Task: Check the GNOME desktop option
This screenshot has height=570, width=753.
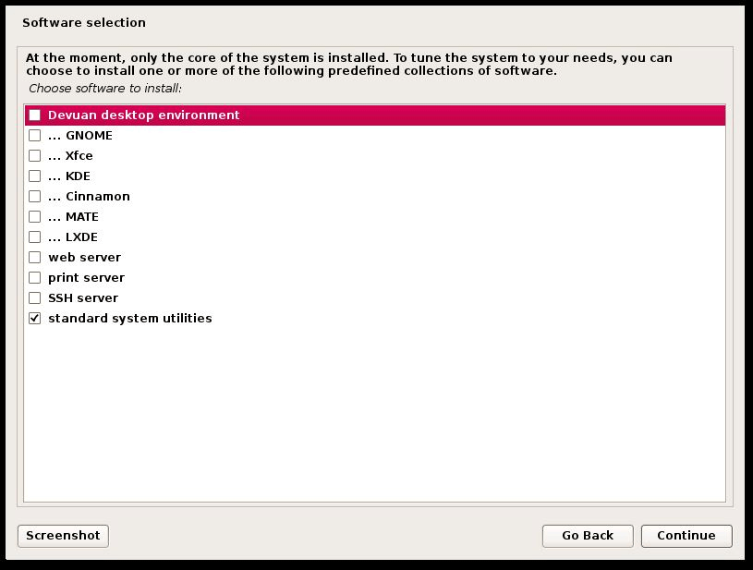Action: click(35, 135)
